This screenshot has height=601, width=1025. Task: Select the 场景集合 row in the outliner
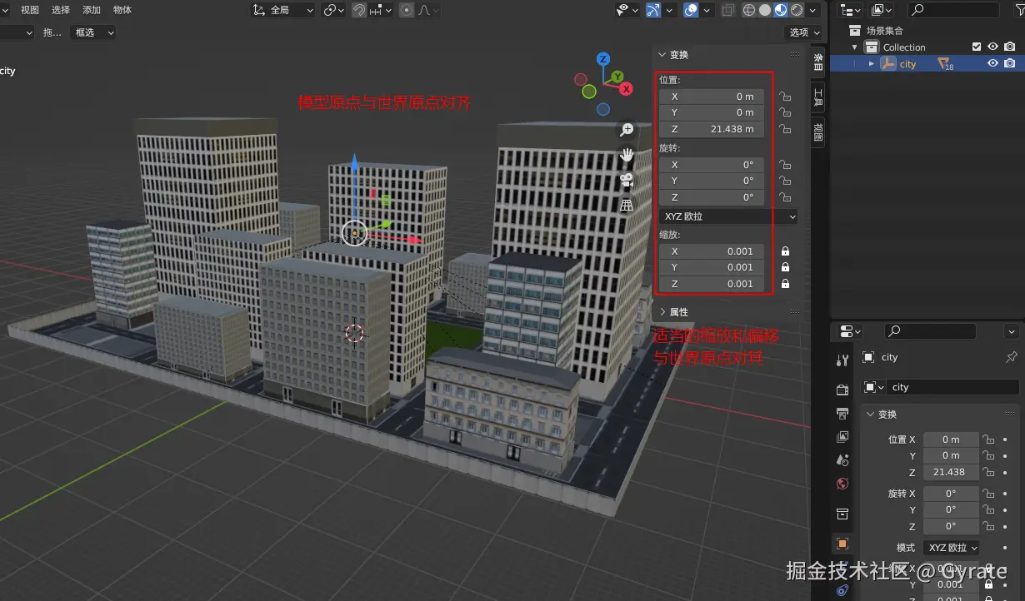927,31
